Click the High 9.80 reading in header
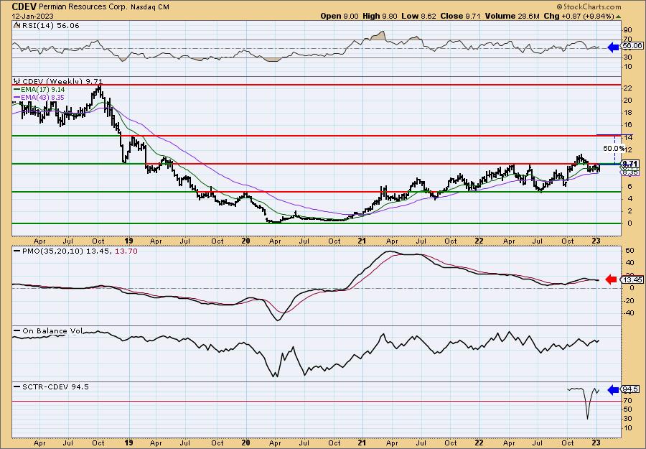 coord(380,16)
